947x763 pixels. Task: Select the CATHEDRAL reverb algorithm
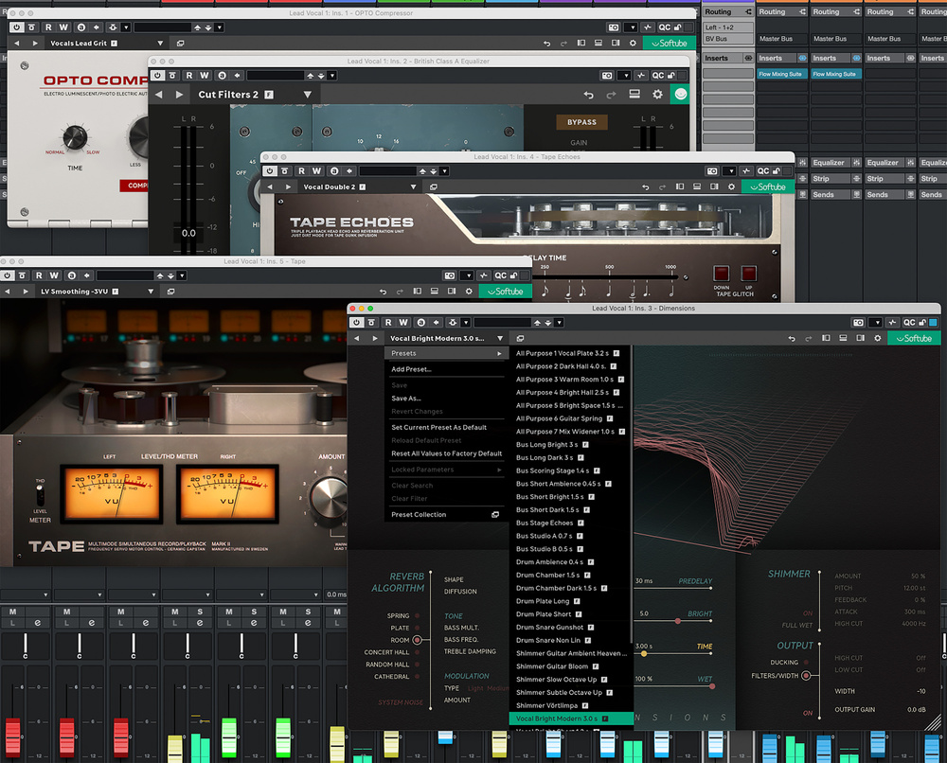pos(418,677)
